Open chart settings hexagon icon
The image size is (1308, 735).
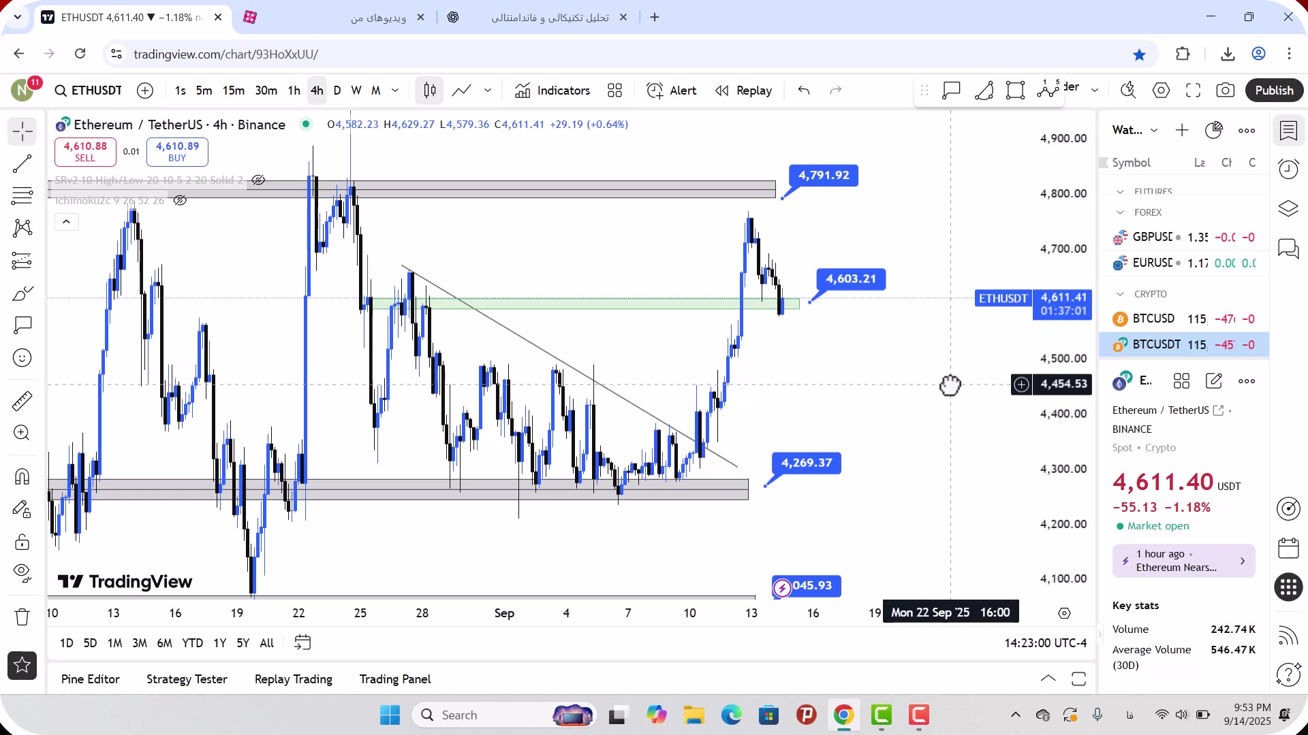coord(1161,91)
